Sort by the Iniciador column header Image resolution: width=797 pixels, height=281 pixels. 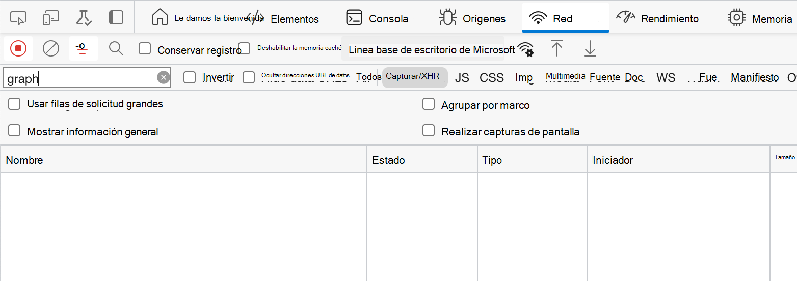[678, 160]
